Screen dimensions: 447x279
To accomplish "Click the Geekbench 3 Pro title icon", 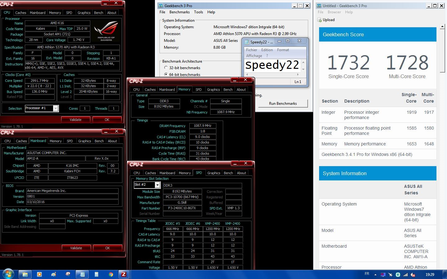I will coord(161,6).
